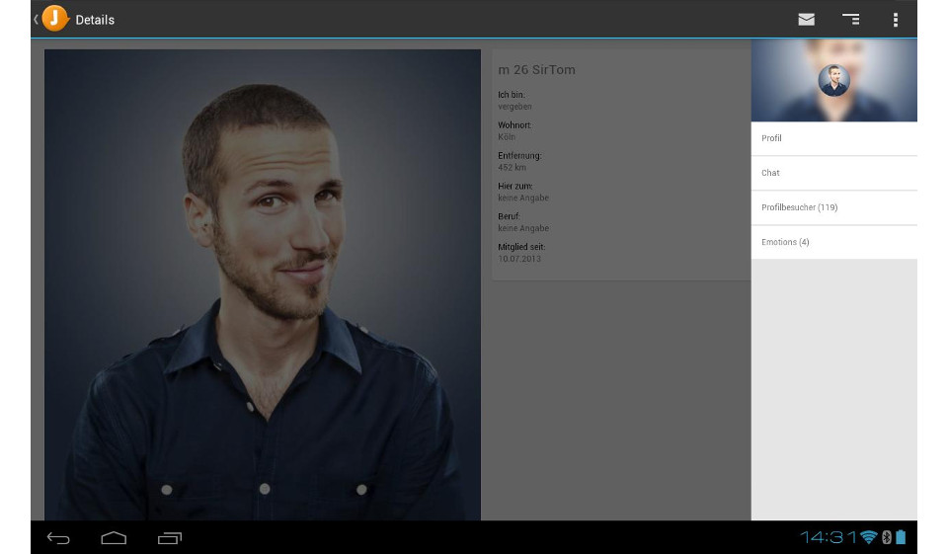Select Profil in the side drawer
Viewport: 948px width, 554px height.
point(833,138)
